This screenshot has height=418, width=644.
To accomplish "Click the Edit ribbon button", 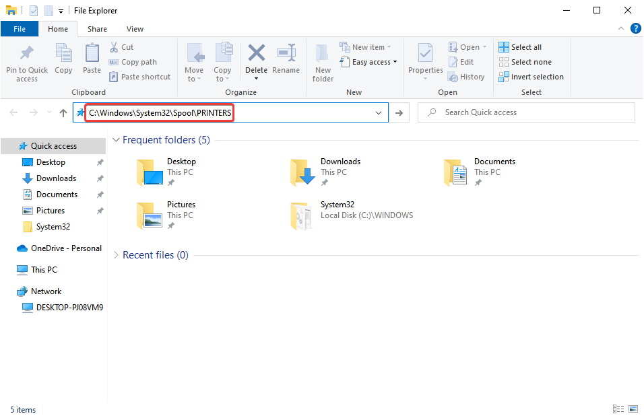I will coord(461,62).
